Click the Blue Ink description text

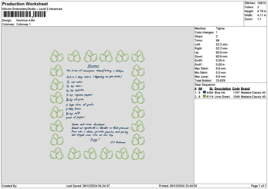coord(220,92)
